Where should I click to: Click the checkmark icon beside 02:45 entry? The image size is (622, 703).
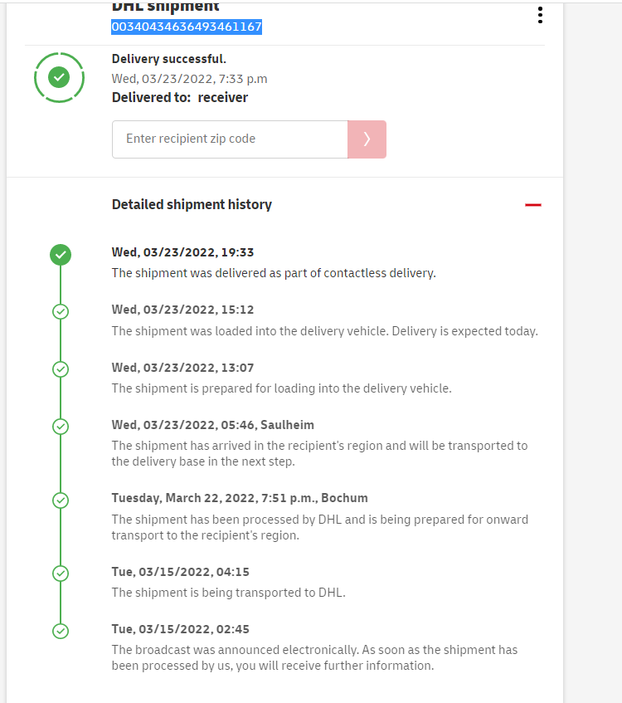(61, 631)
